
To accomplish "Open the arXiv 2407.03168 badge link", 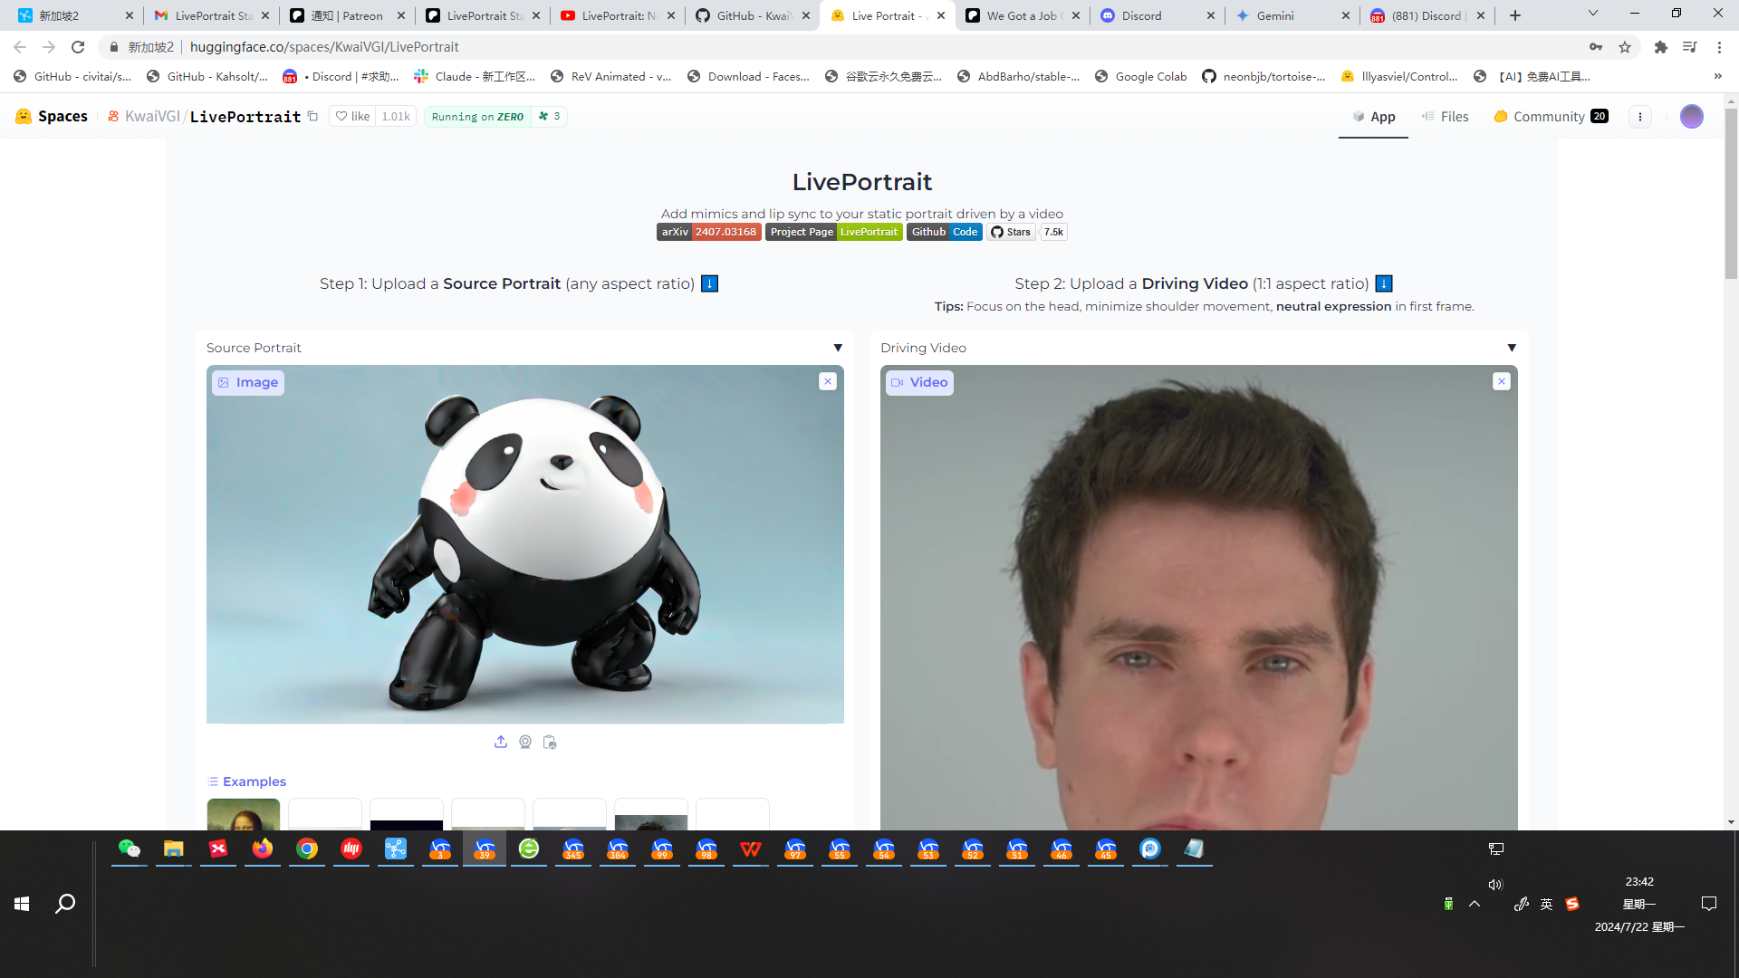I will (x=708, y=232).
